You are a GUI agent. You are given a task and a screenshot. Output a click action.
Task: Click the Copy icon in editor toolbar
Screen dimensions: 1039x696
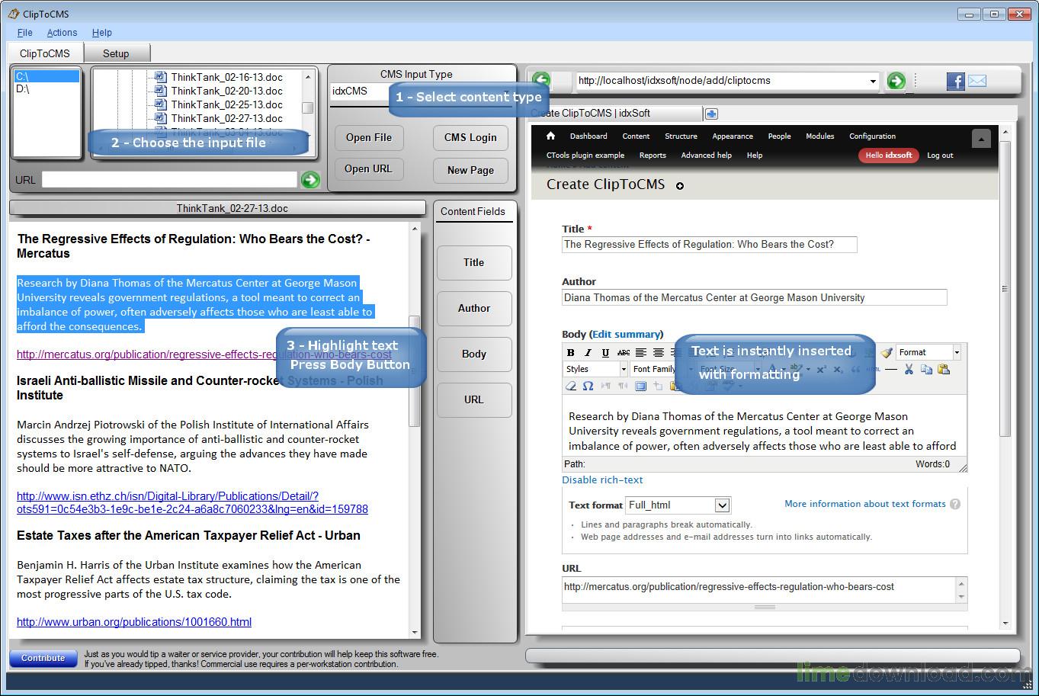[926, 369]
